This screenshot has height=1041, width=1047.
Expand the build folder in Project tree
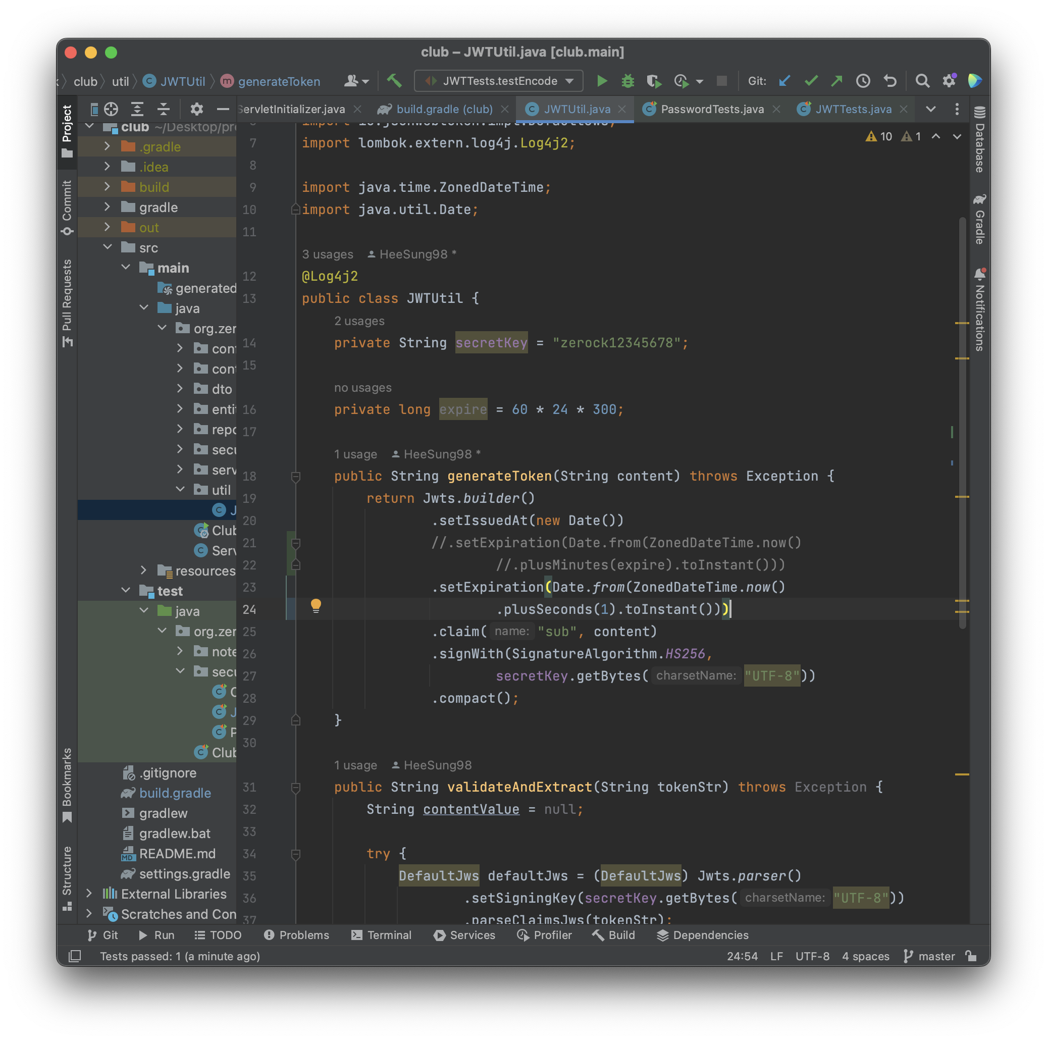[x=108, y=187]
